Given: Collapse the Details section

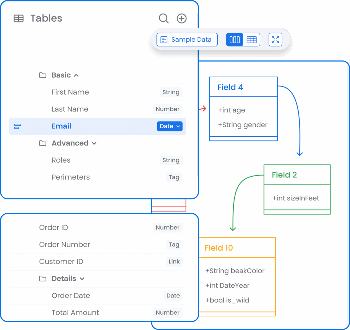Looking at the screenshot, I should (x=82, y=279).
